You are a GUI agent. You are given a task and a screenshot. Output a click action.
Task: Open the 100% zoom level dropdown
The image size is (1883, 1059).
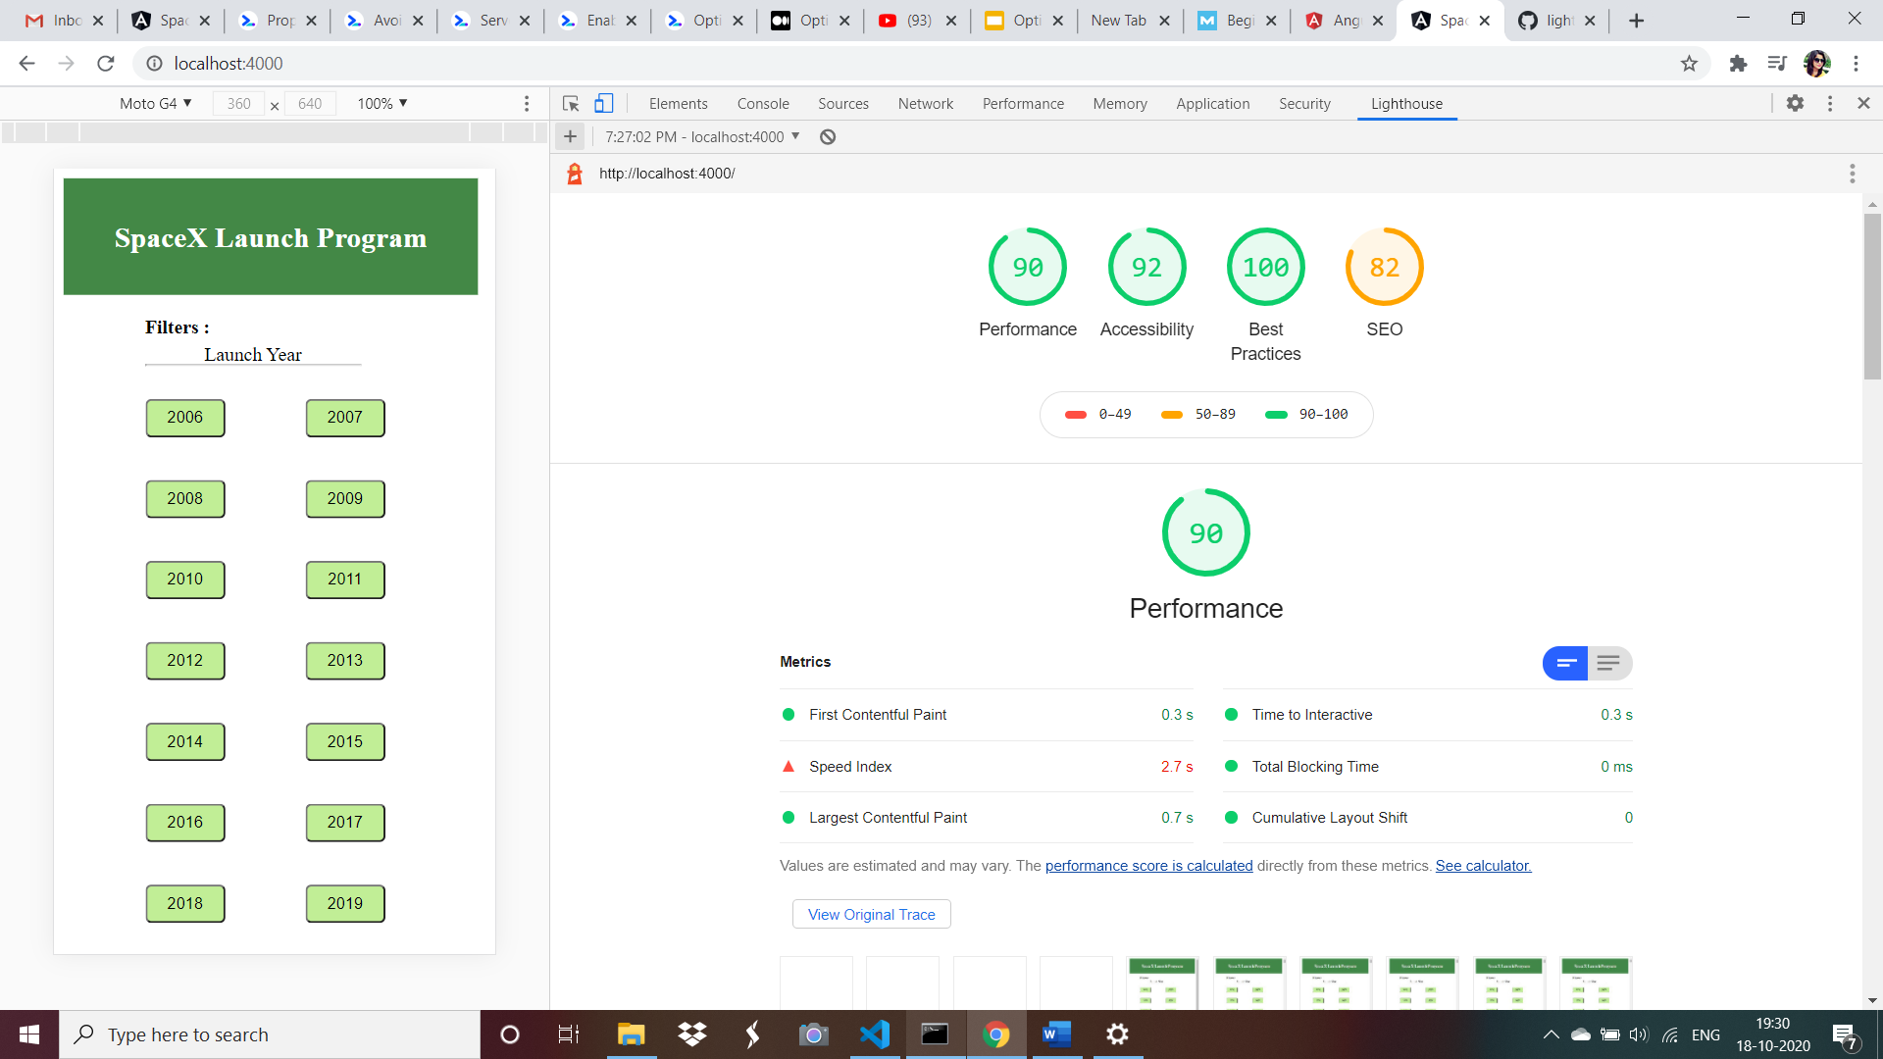[381, 103]
